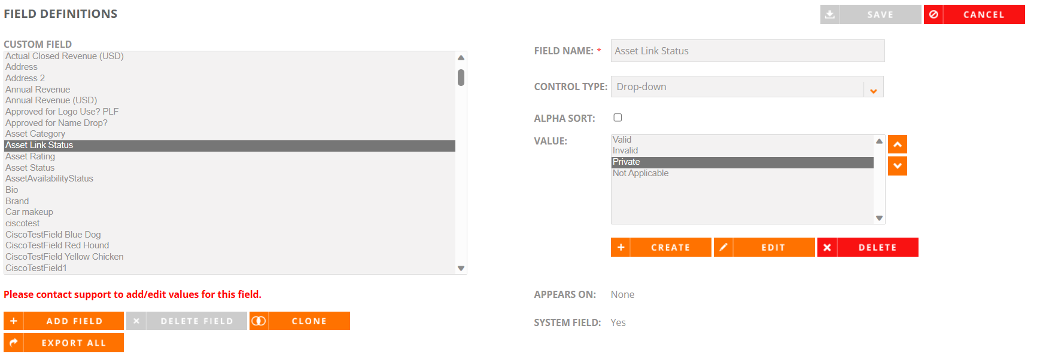Click the CREATE value button
Viewport: 1037px width, 360px height.
[661, 247]
